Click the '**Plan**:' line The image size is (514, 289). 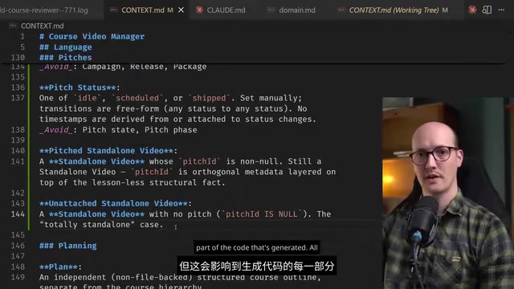coord(60,267)
